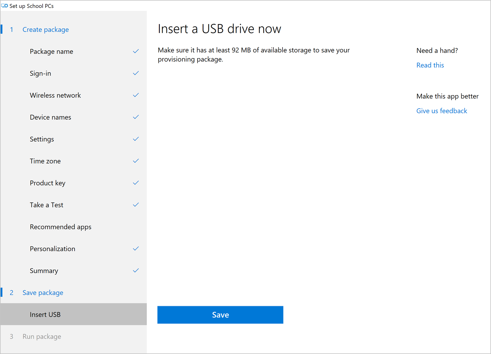Screen dimensions: 491x354
Task: Open the Read this help link
Action: (430, 65)
